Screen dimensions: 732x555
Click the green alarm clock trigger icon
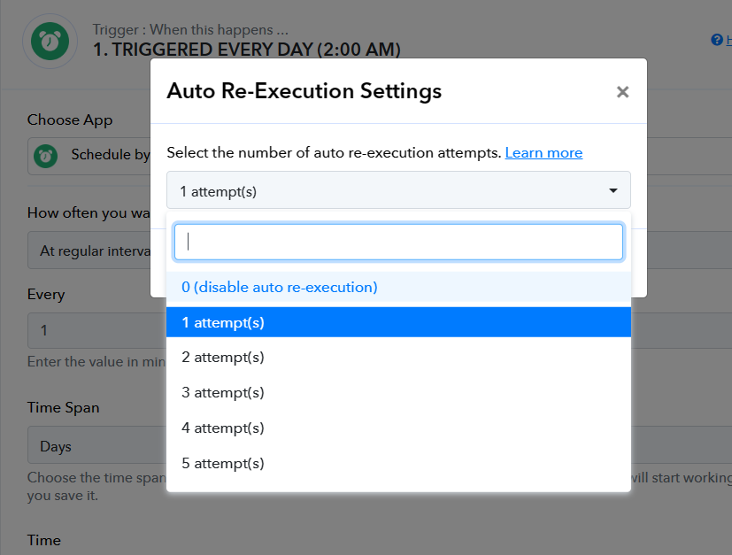pyautogui.click(x=50, y=41)
